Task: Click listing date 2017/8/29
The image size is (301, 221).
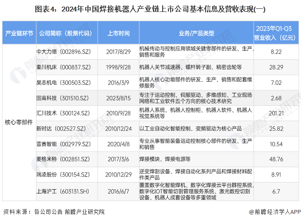Action: point(118,52)
